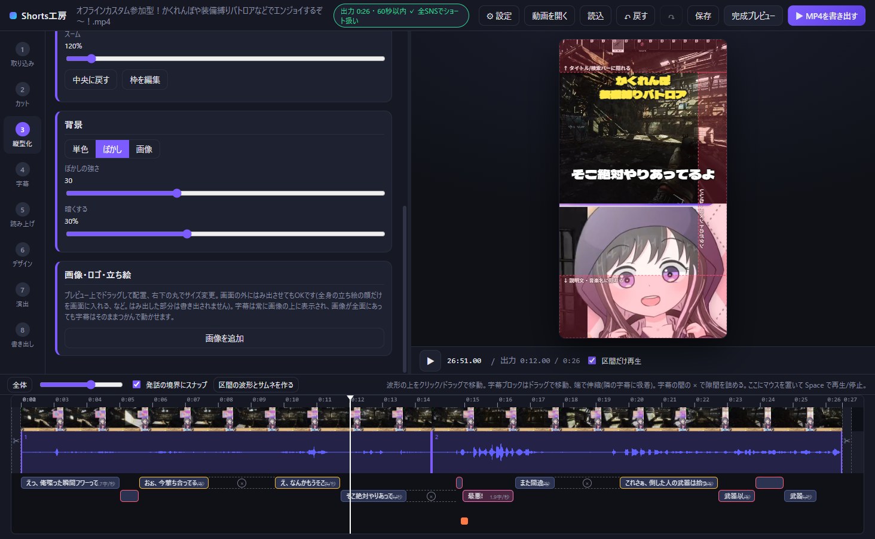Image resolution: width=875 pixels, height=539 pixels.
Task: Click the scissors icon at the waveform's left edge
Action: 16,441
